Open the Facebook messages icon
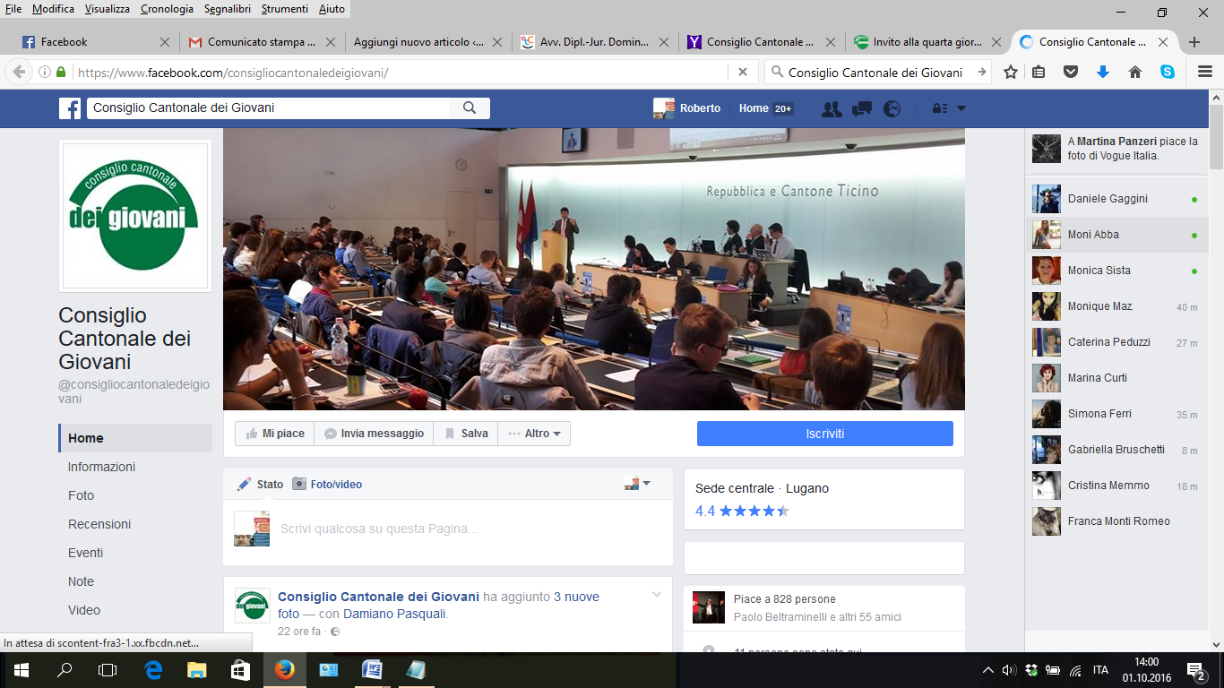 point(862,108)
